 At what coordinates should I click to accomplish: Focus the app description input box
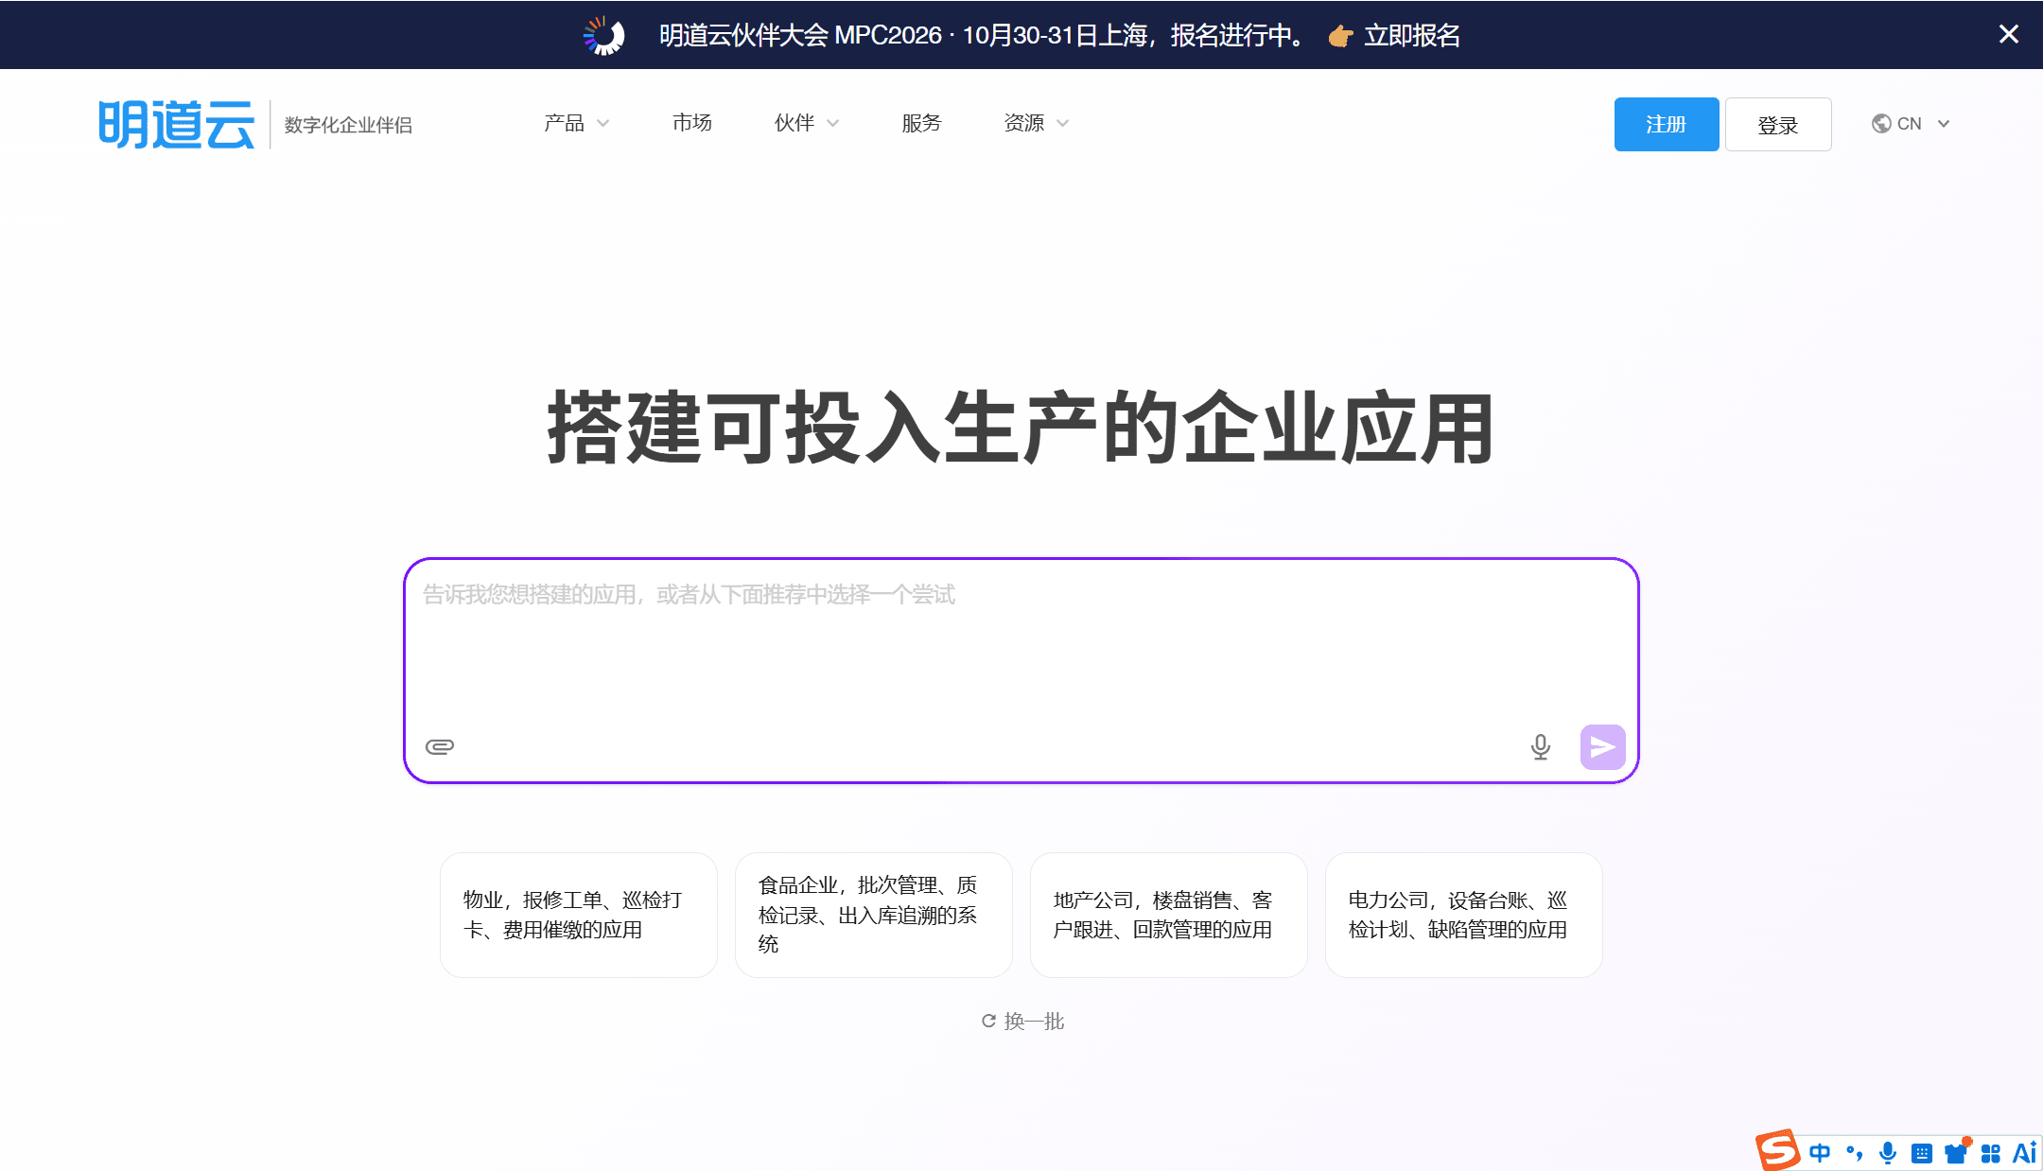coord(1021,643)
